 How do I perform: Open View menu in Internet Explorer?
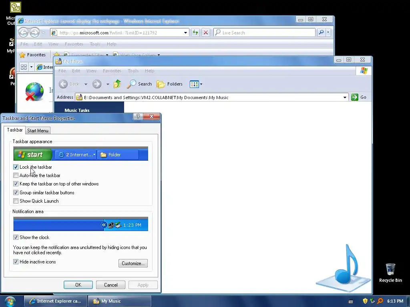pos(53,44)
